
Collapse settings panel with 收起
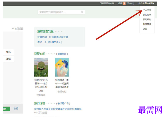(16, 108)
